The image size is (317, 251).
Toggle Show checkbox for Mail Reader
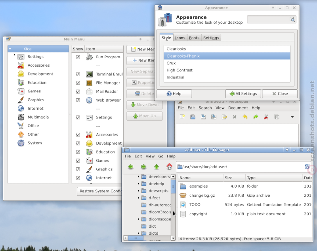78,92
